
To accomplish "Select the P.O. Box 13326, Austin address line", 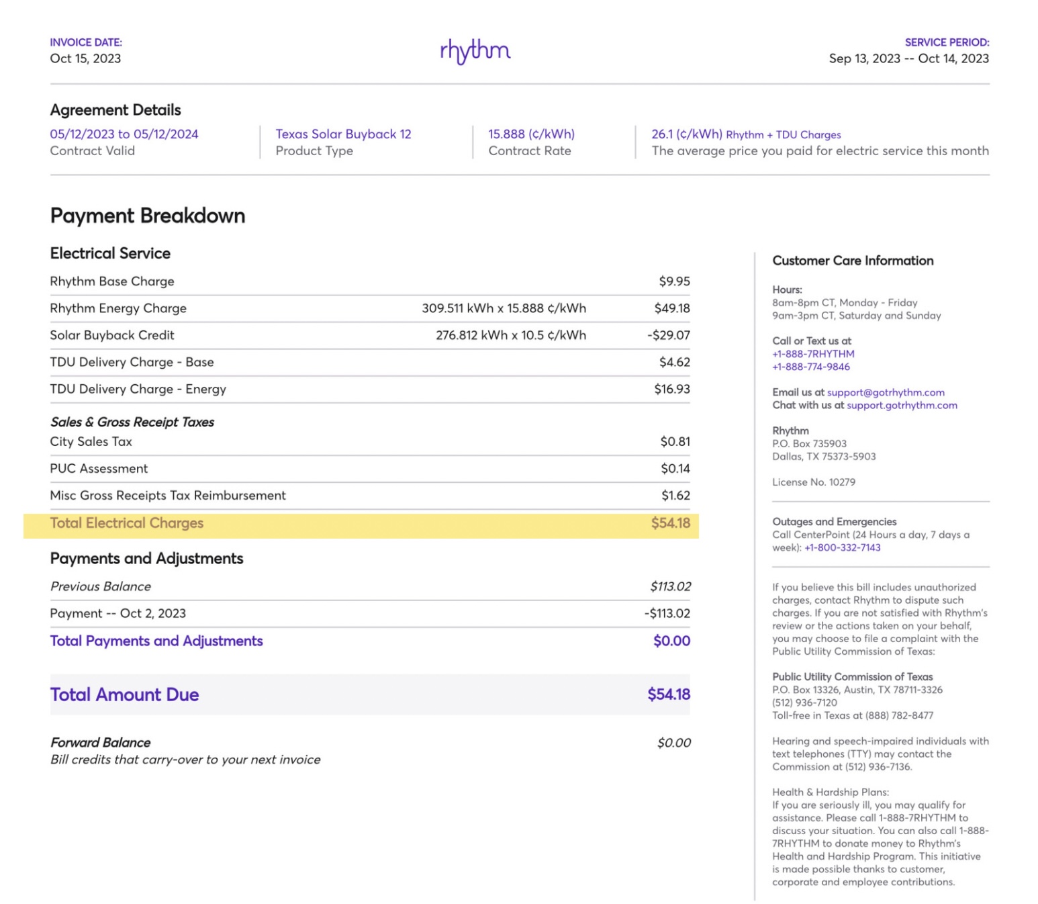I will pyautogui.click(x=857, y=690).
